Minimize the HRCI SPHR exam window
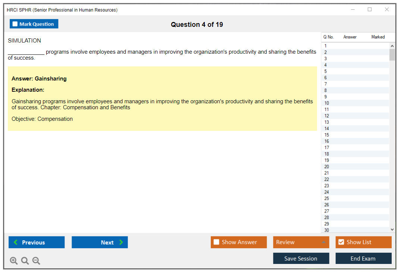This screenshot has height=274, width=401. [x=353, y=10]
